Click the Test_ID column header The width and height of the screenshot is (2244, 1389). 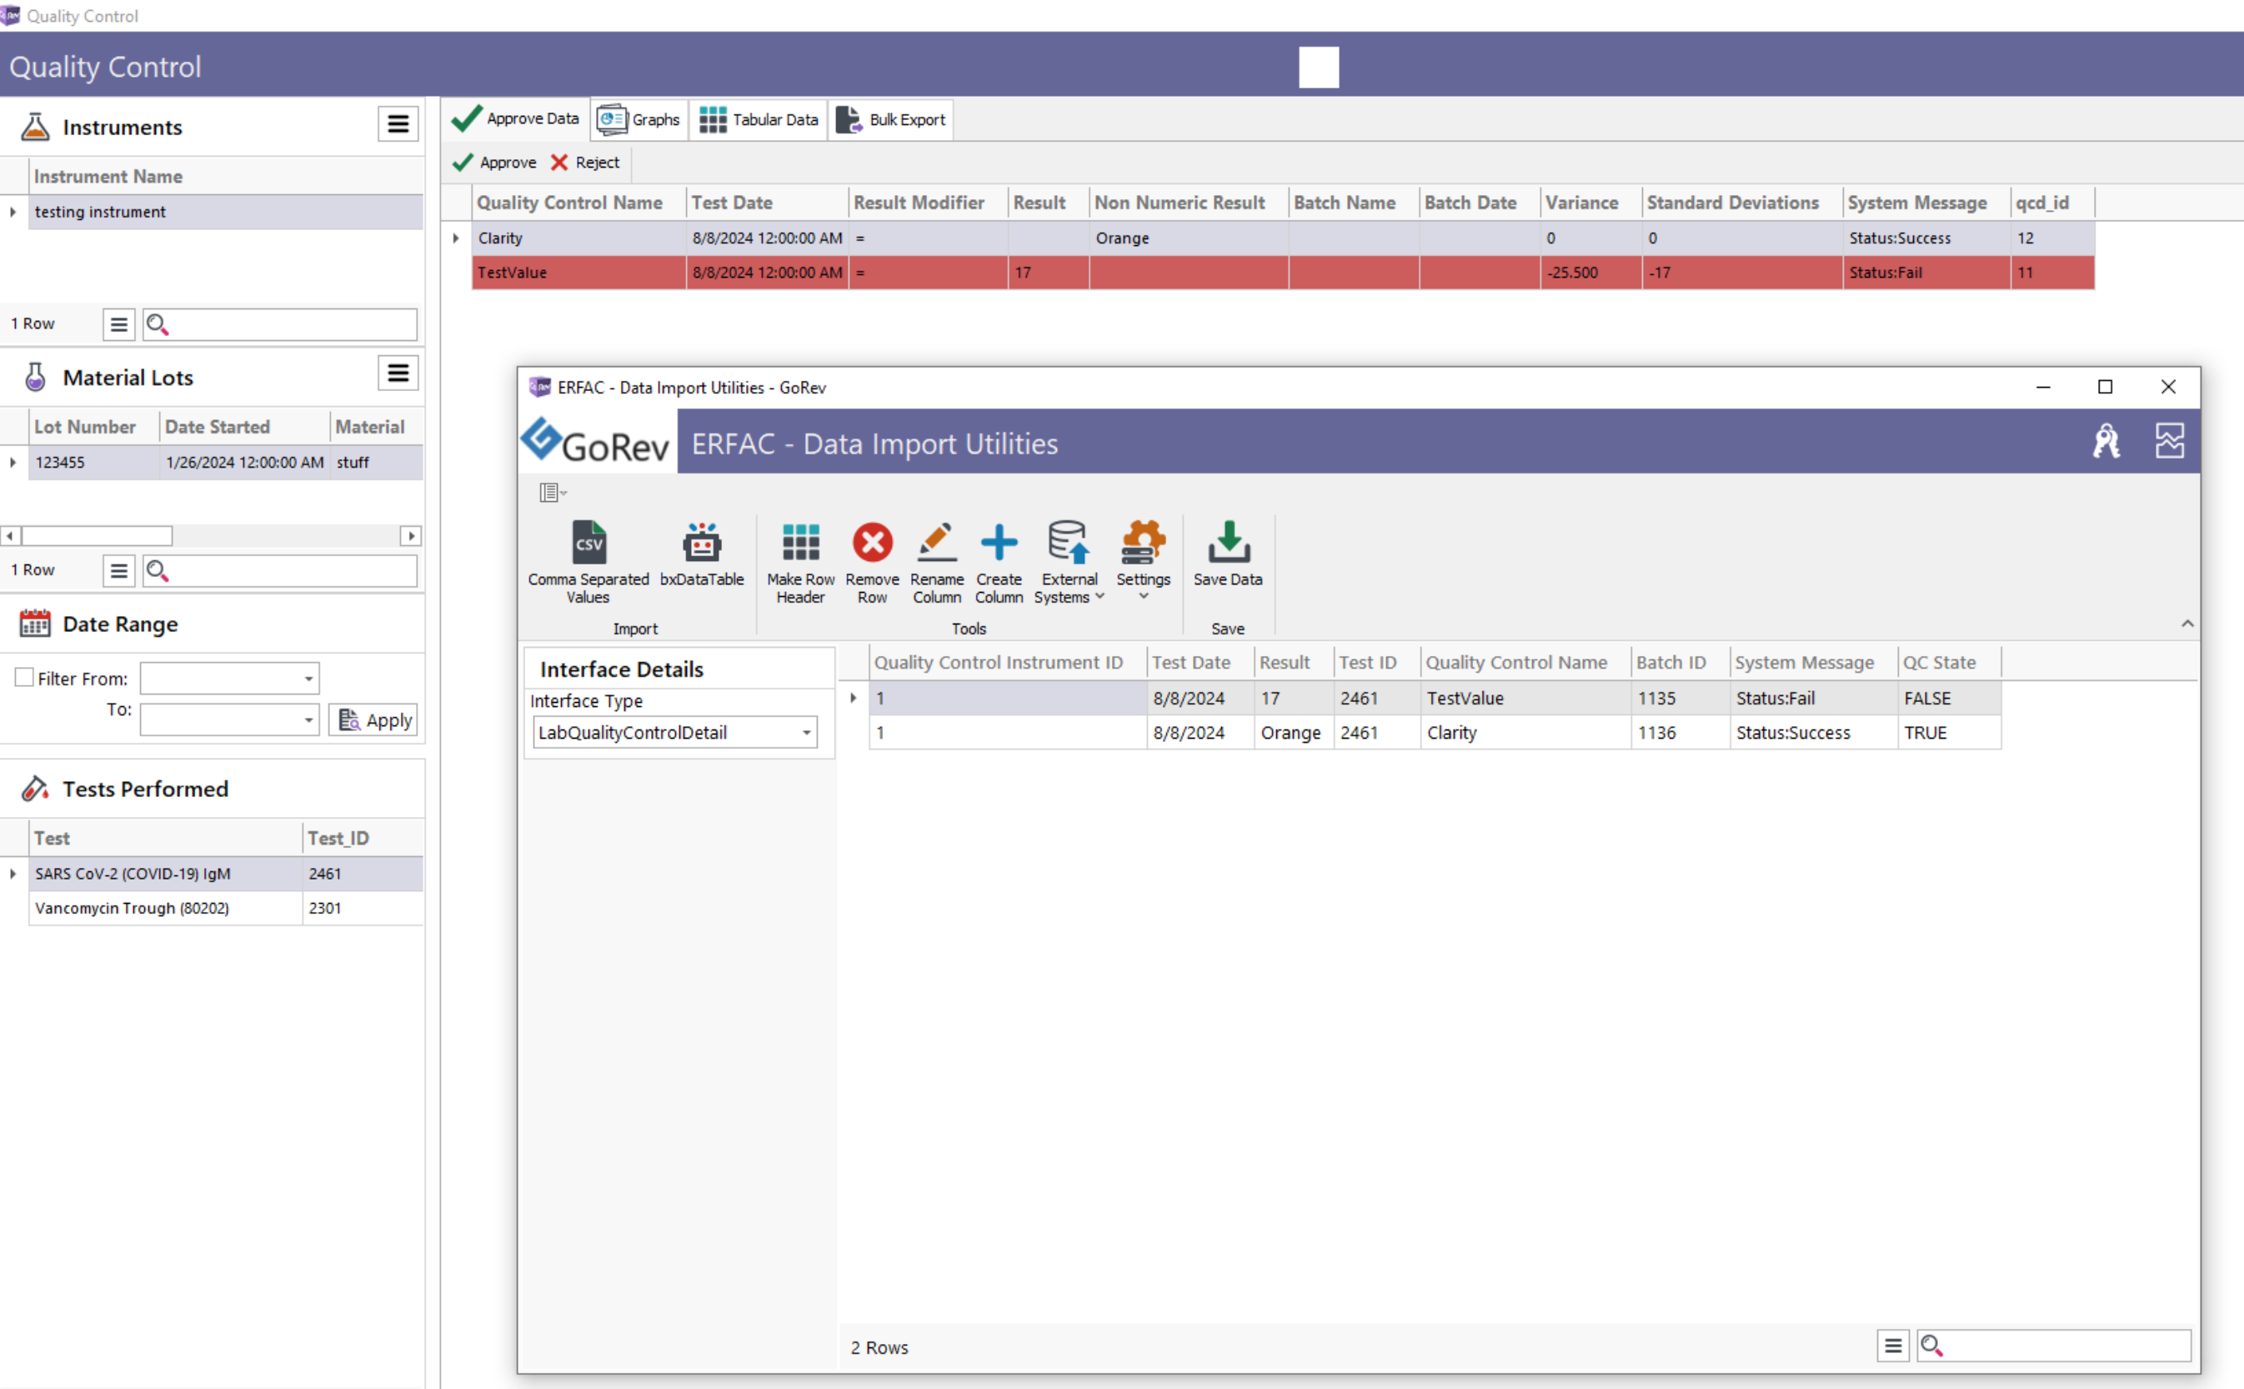click(362, 838)
